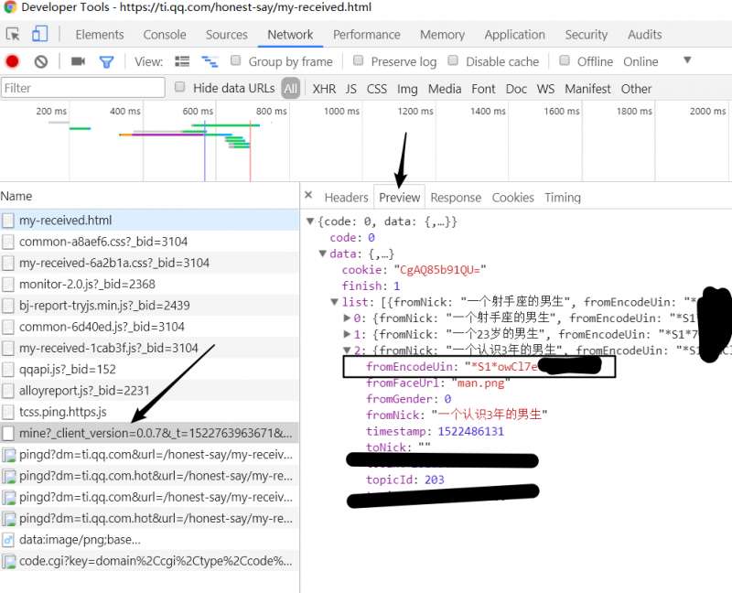Tick the Hide data URLs checkbox
Screen dimensions: 732x593
point(180,88)
